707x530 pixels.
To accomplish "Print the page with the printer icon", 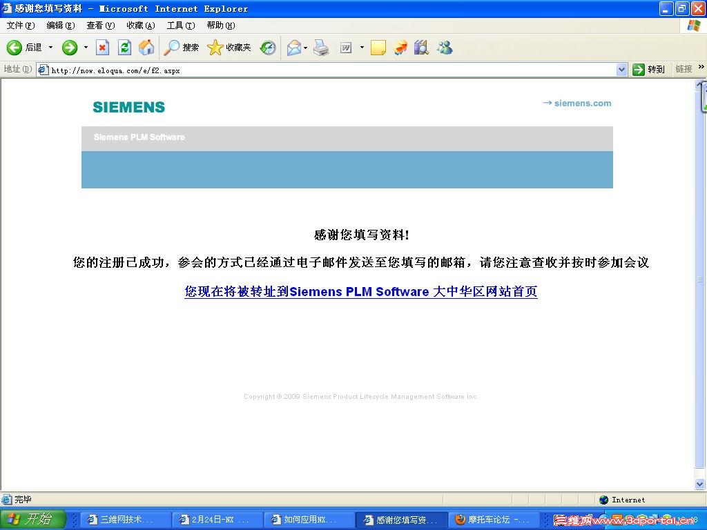I will [322, 48].
